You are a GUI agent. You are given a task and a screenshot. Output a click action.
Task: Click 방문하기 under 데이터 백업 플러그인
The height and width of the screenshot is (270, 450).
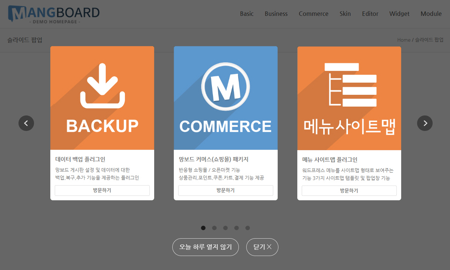coord(102,190)
